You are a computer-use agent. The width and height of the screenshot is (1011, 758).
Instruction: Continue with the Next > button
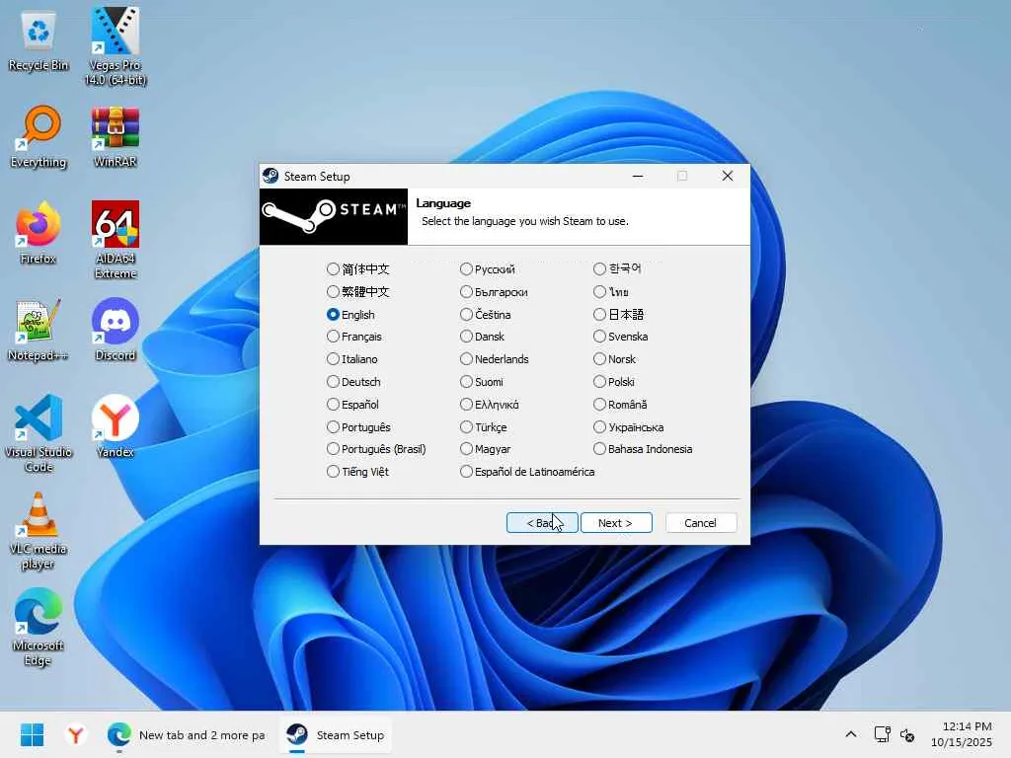coord(616,523)
